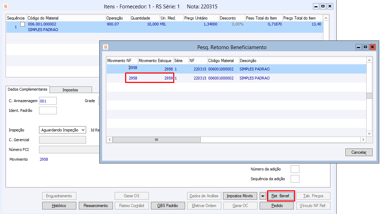Click the scroll left arrow in search dialog
The image size is (382, 214).
tap(110, 140)
